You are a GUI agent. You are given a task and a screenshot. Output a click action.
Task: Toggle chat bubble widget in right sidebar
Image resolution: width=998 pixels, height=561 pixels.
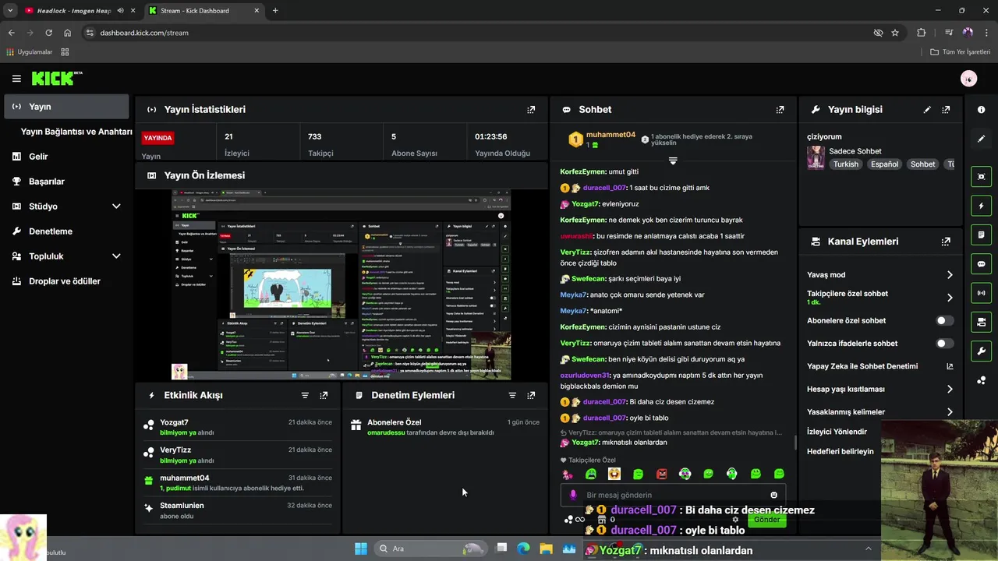[982, 264]
